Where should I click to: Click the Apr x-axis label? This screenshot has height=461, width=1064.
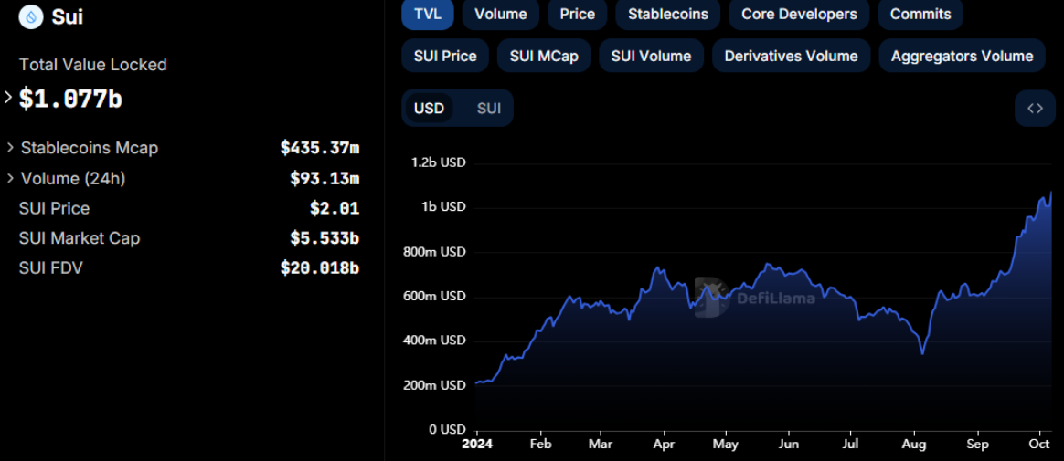pos(664,445)
